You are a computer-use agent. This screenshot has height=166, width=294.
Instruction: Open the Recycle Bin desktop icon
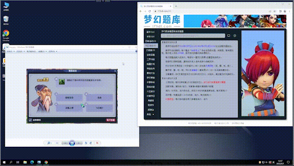click(x=6, y=20)
